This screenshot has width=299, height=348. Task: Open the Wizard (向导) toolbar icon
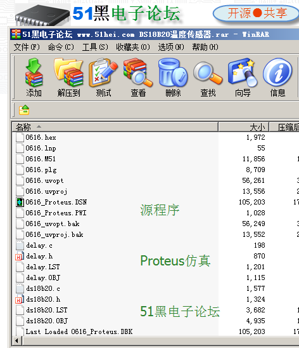243,77
